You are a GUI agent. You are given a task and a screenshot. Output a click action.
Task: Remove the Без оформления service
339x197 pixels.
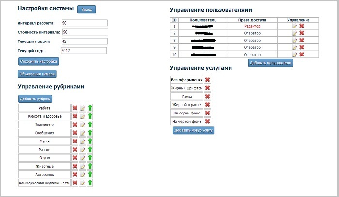tap(207, 80)
